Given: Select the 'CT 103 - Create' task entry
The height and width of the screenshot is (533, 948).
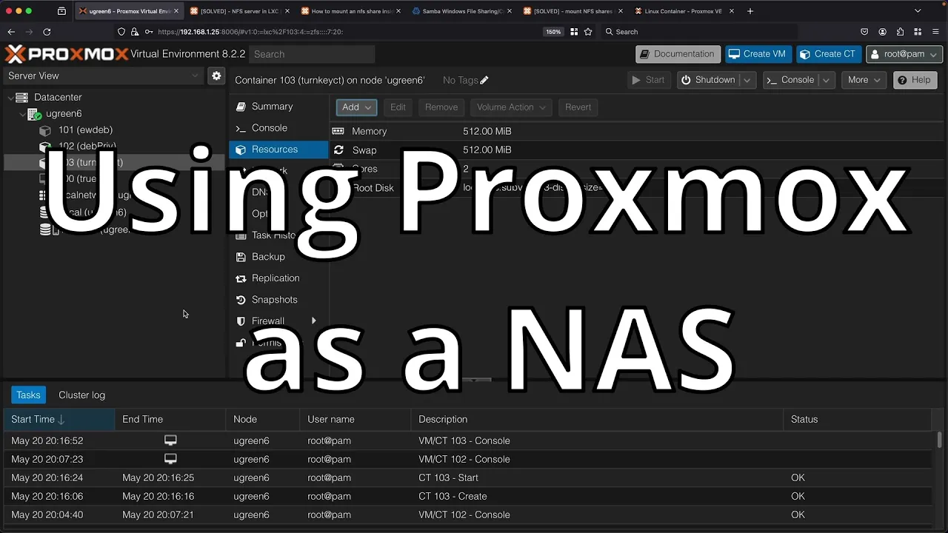Looking at the screenshot, I should 468,496.
